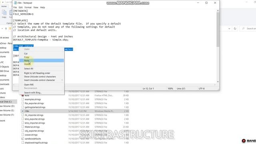The image size is (256, 144).
Task: Select Right to left Reading order
Action: [x=42, y=73]
